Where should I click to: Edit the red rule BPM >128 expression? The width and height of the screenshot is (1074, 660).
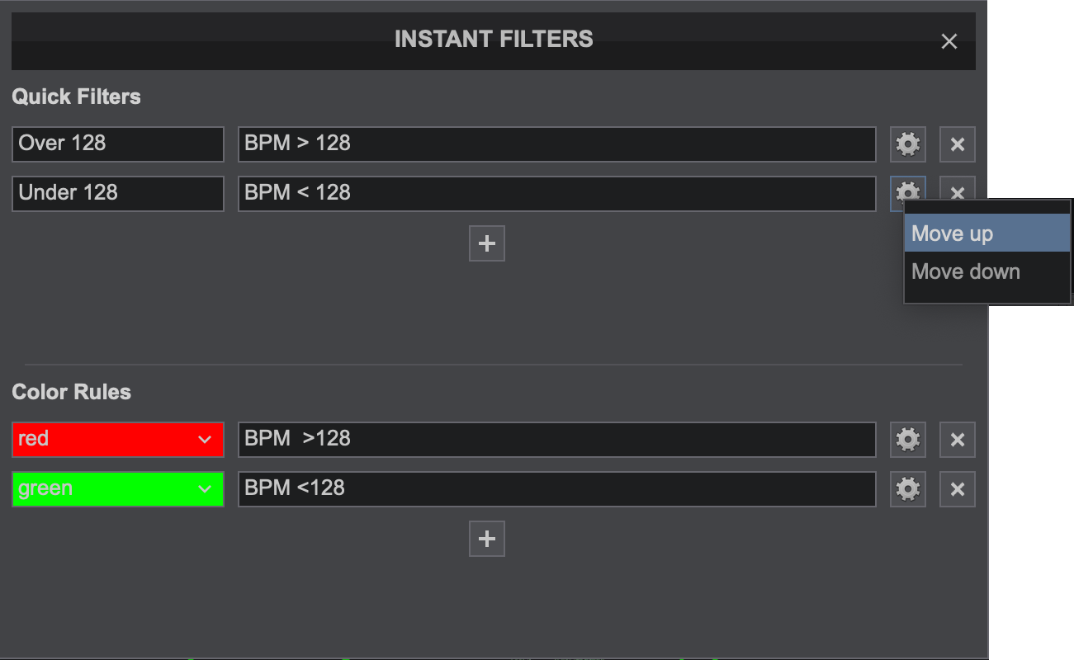click(x=556, y=440)
